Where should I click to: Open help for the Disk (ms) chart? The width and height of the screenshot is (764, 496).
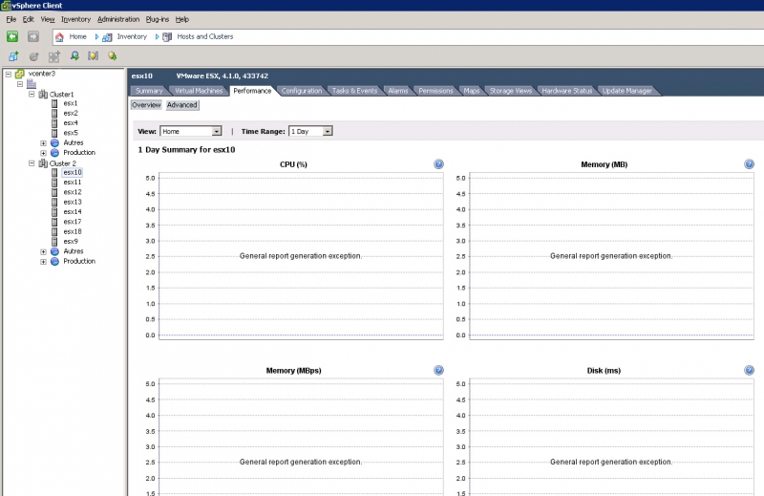pyautogui.click(x=749, y=370)
